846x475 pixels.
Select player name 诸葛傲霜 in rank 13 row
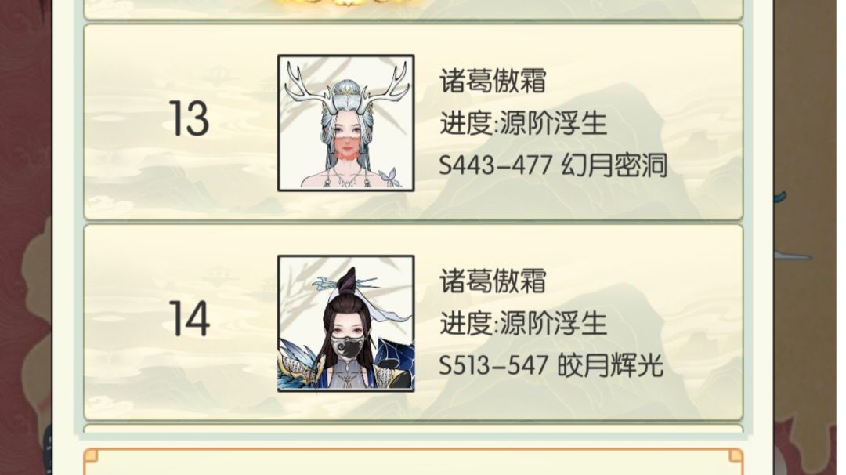tap(493, 81)
